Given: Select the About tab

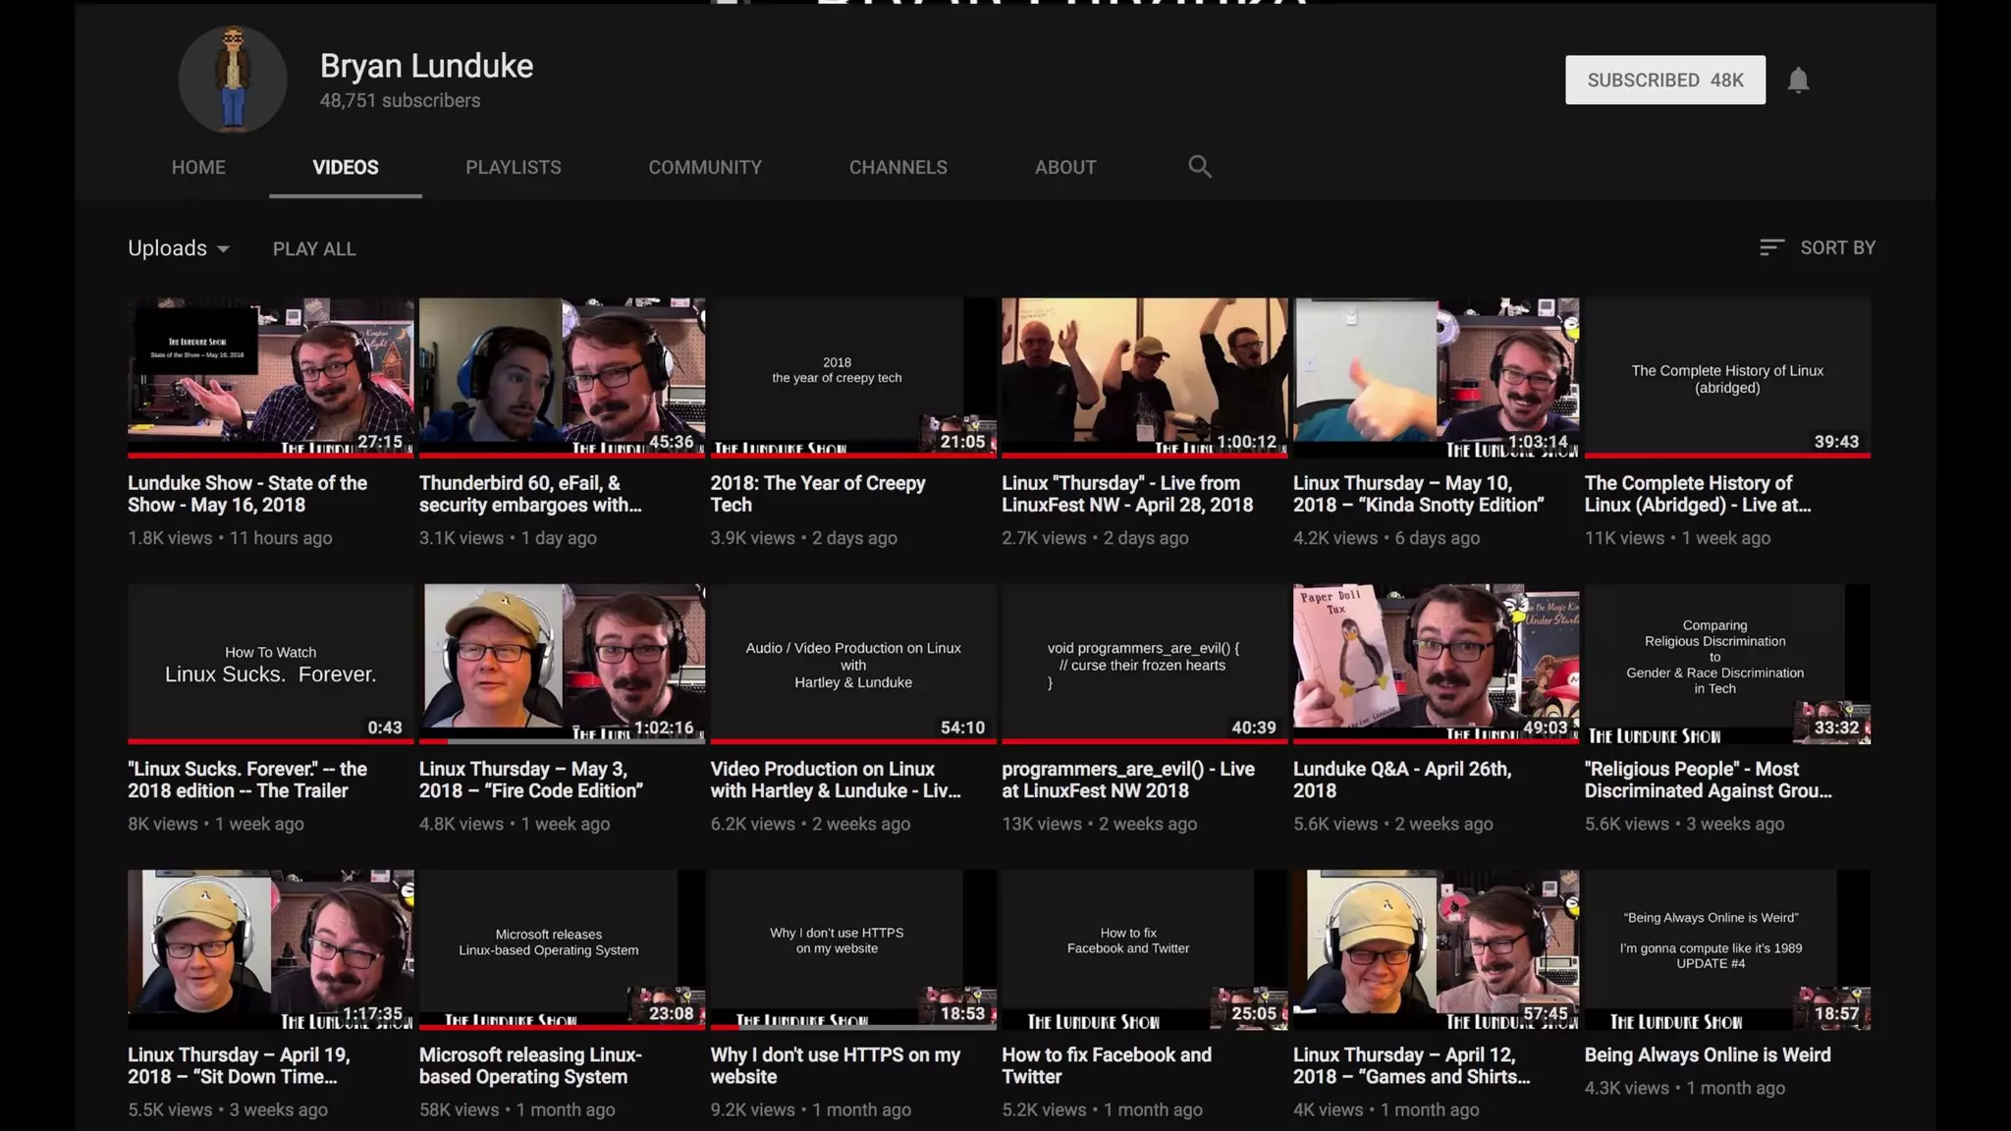Looking at the screenshot, I should 1064,168.
